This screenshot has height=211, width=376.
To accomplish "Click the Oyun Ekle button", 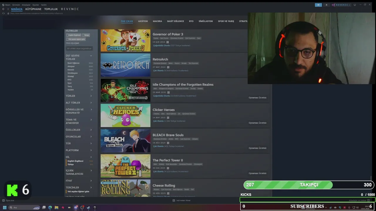I will [x=8, y=200].
